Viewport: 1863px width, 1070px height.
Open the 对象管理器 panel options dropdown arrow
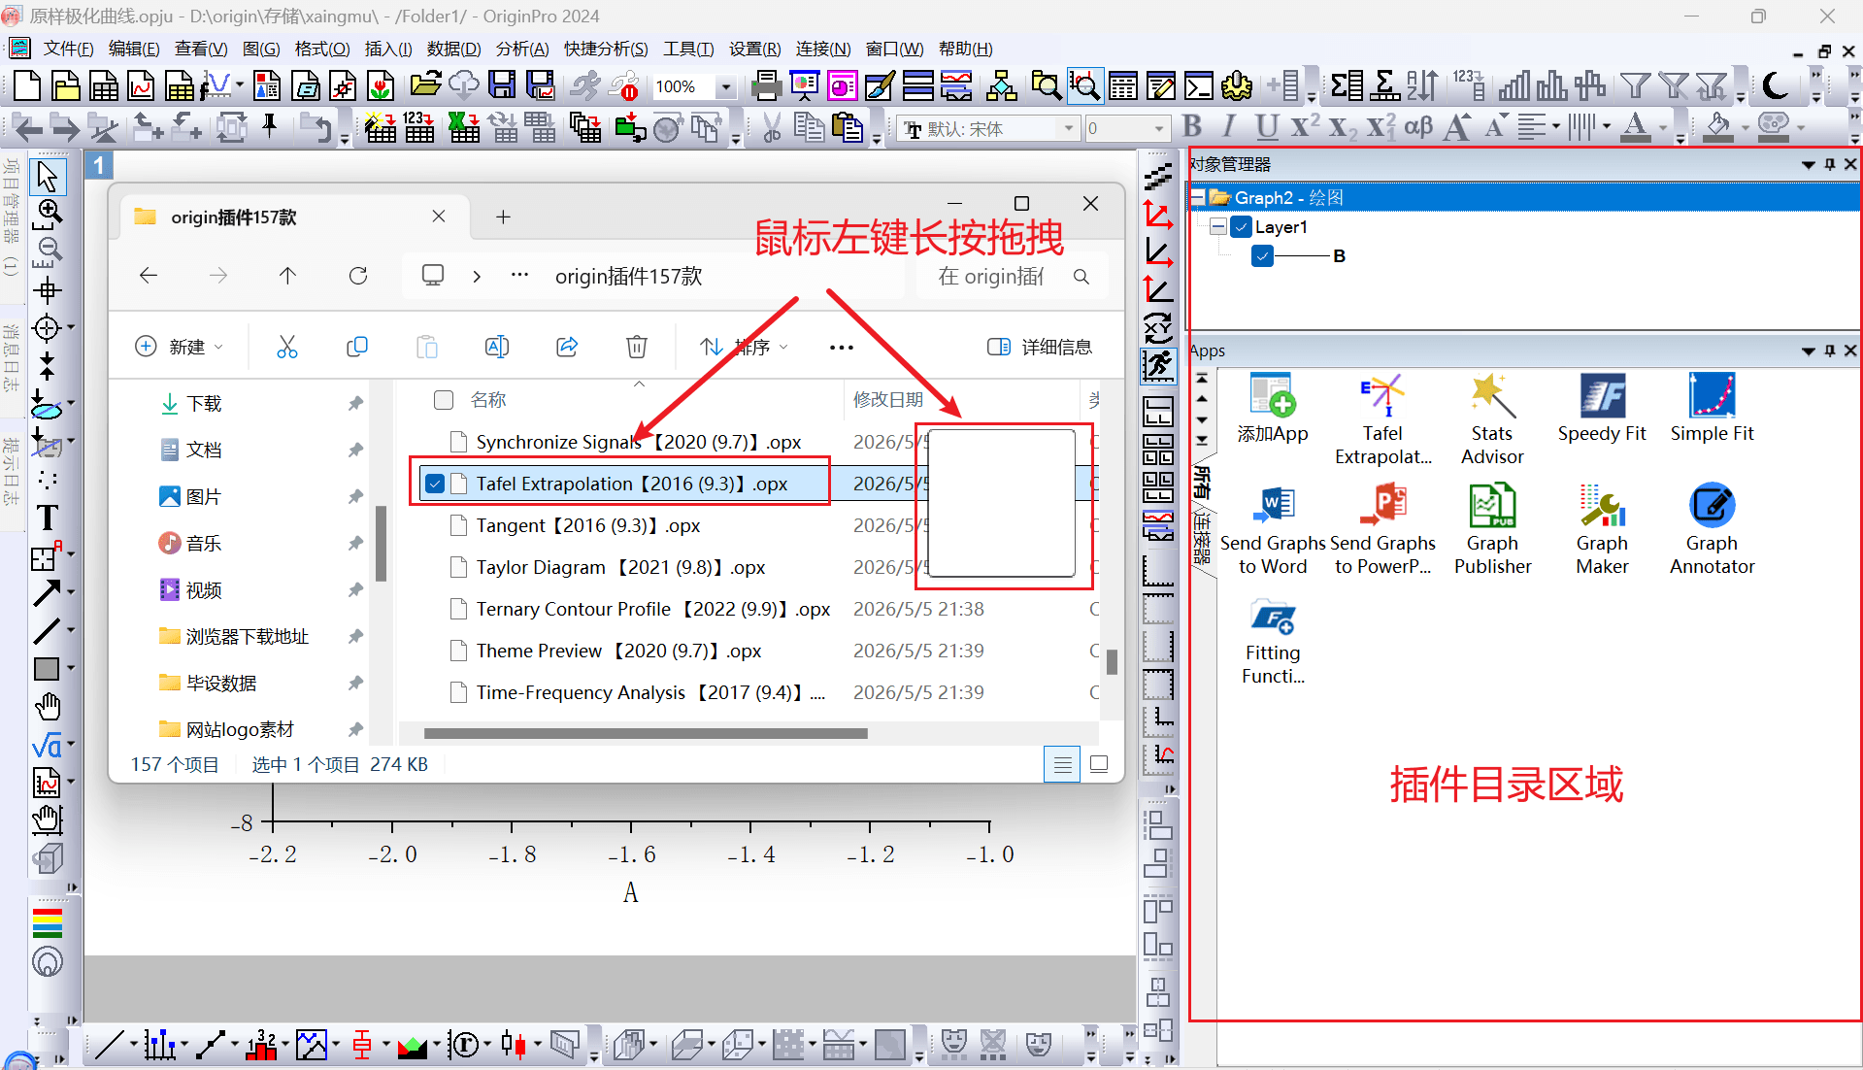click(1809, 164)
